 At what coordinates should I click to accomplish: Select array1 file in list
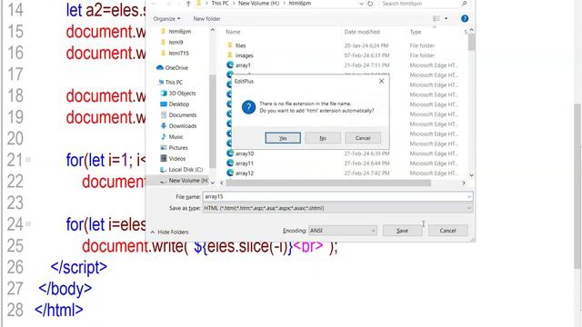click(x=243, y=65)
